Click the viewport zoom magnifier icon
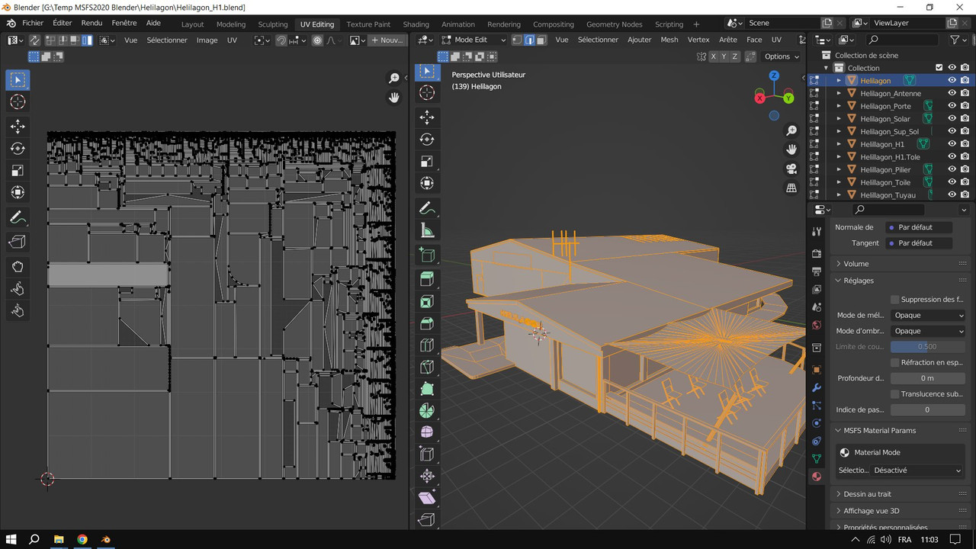Image resolution: width=976 pixels, height=549 pixels. [791, 131]
